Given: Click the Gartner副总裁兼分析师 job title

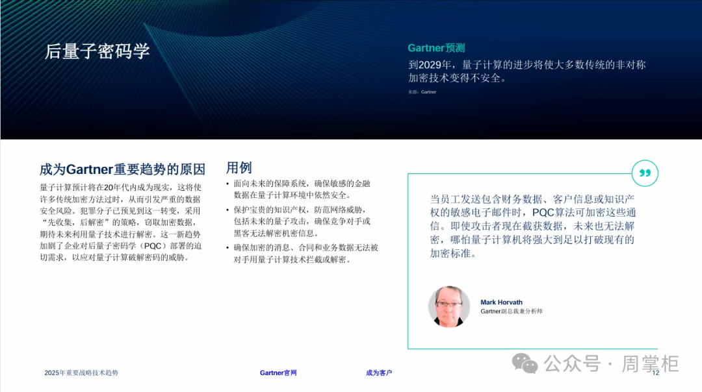Looking at the screenshot, I should (x=511, y=312).
